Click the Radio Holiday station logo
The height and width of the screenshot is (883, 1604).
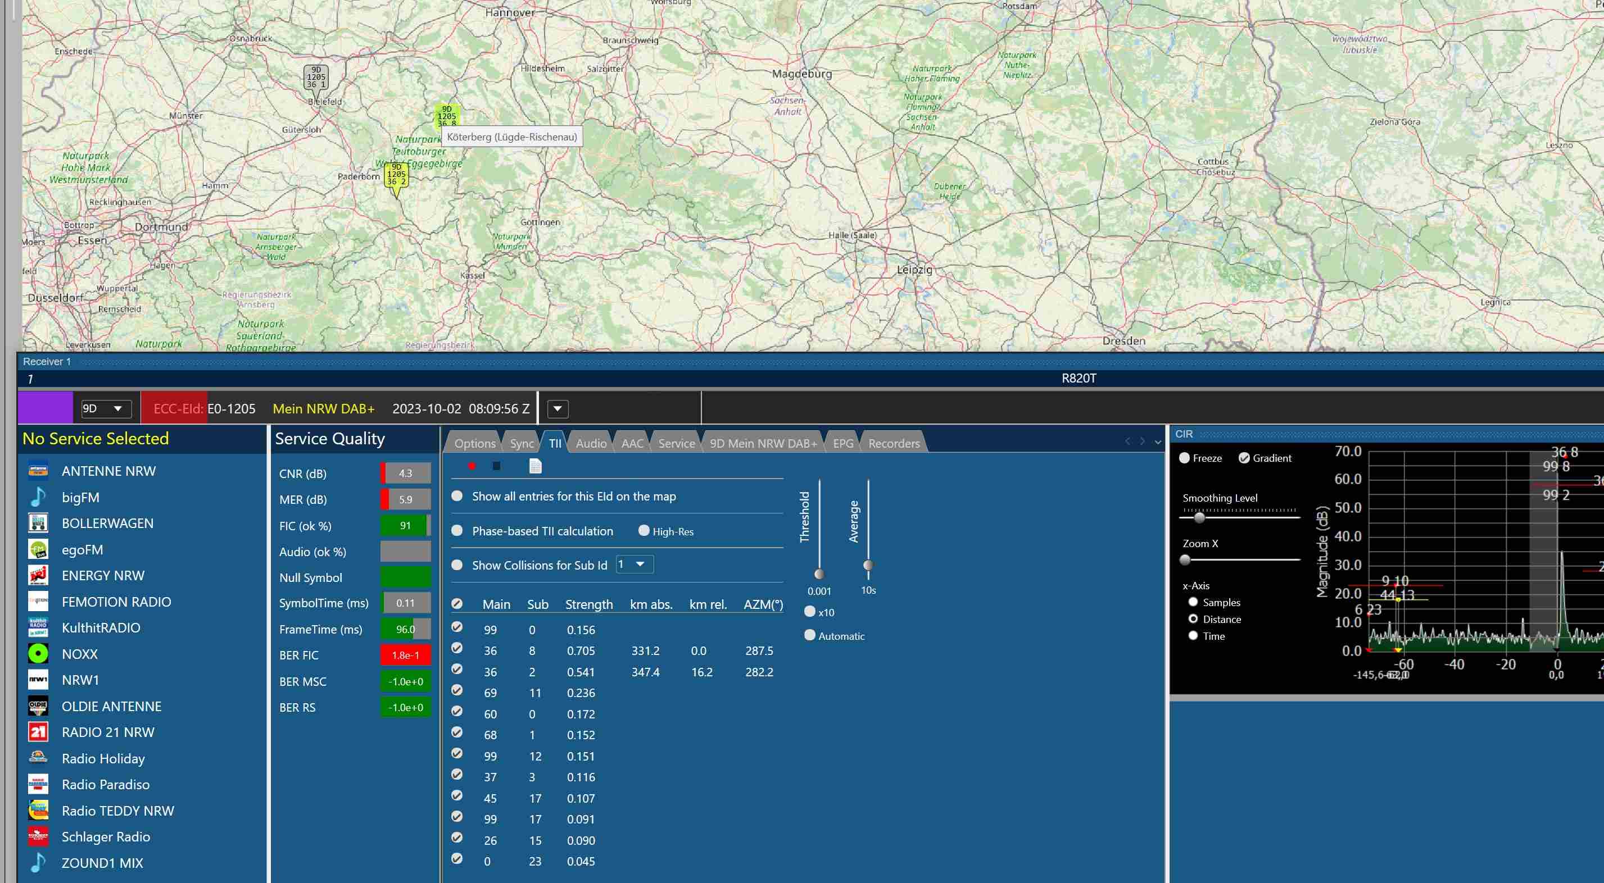[x=38, y=758]
